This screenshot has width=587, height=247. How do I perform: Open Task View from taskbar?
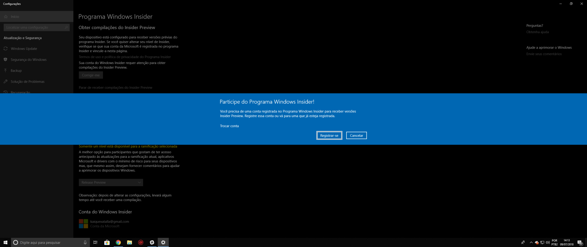tap(95, 242)
